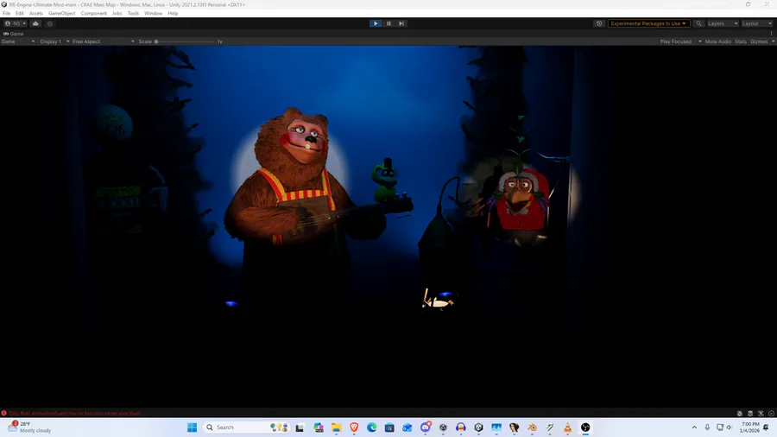Open the Tools menu

tap(133, 13)
